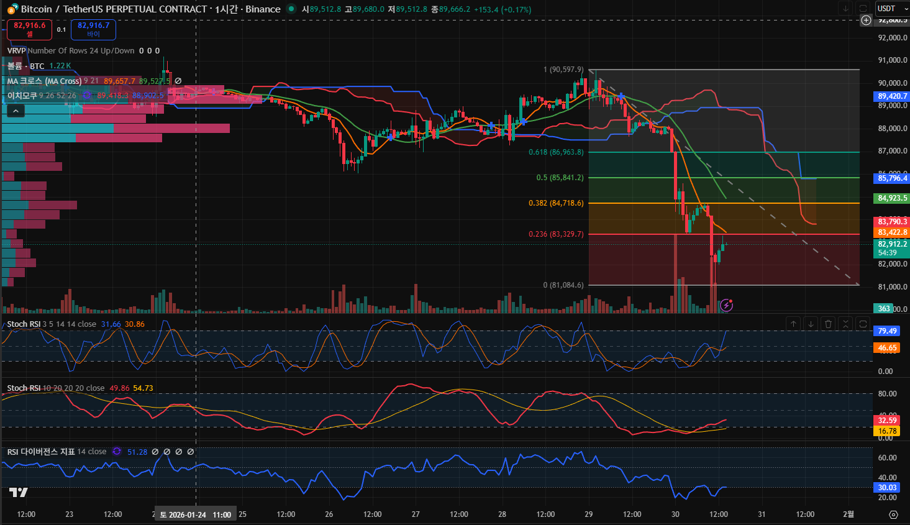Maximize the main chart pane
The height and width of the screenshot is (525, 910).
[x=863, y=8]
